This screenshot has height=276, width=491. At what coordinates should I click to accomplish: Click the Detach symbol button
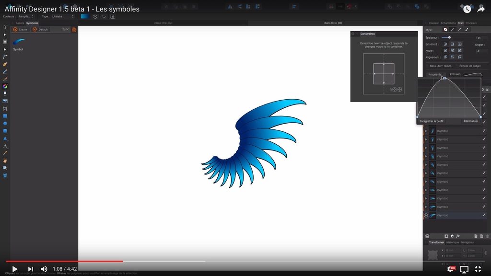click(x=40, y=29)
